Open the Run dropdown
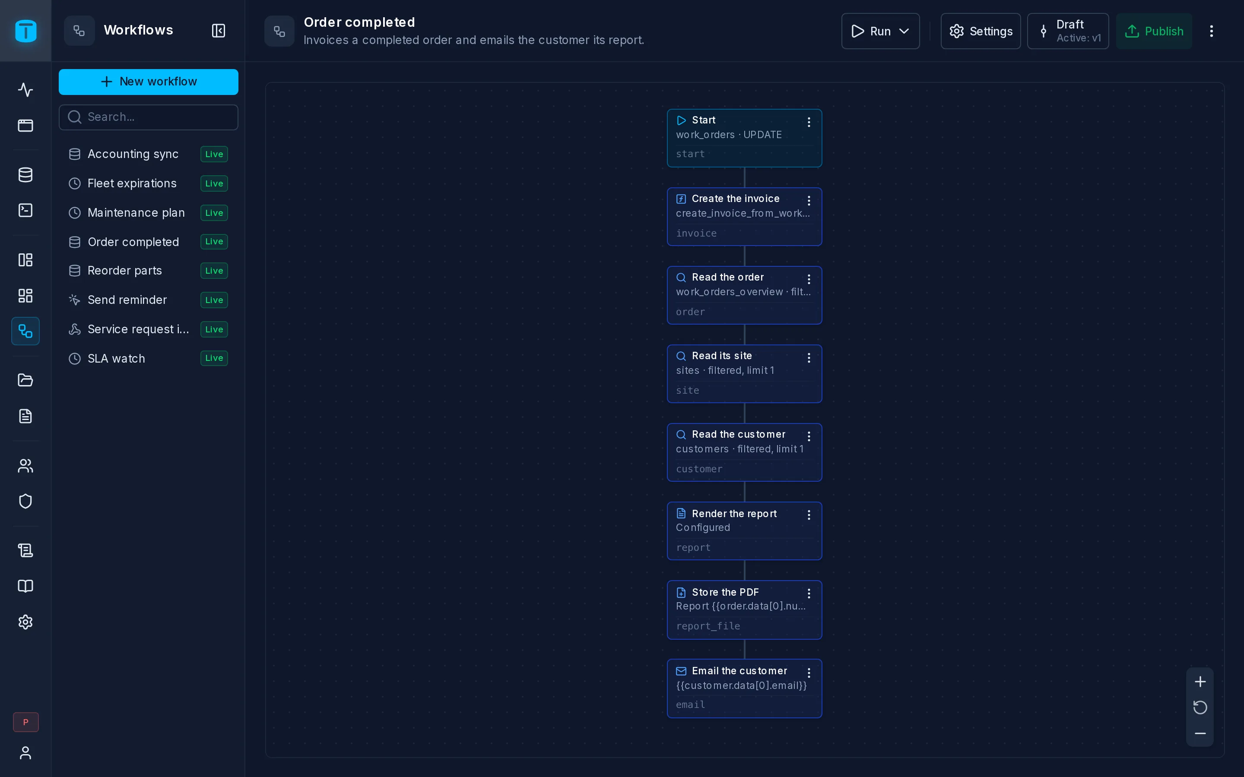Image resolution: width=1244 pixels, height=777 pixels. coord(880,32)
